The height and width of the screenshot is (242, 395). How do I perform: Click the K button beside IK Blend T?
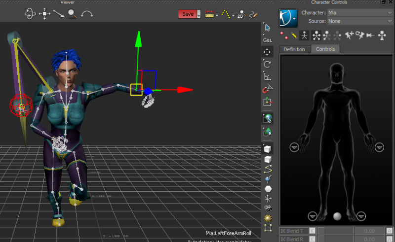click(312, 231)
